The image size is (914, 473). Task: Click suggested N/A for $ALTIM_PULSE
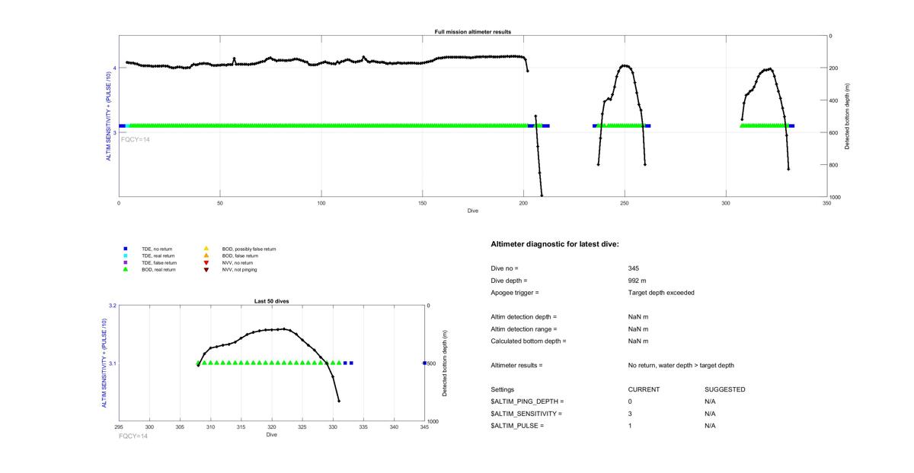click(x=710, y=426)
